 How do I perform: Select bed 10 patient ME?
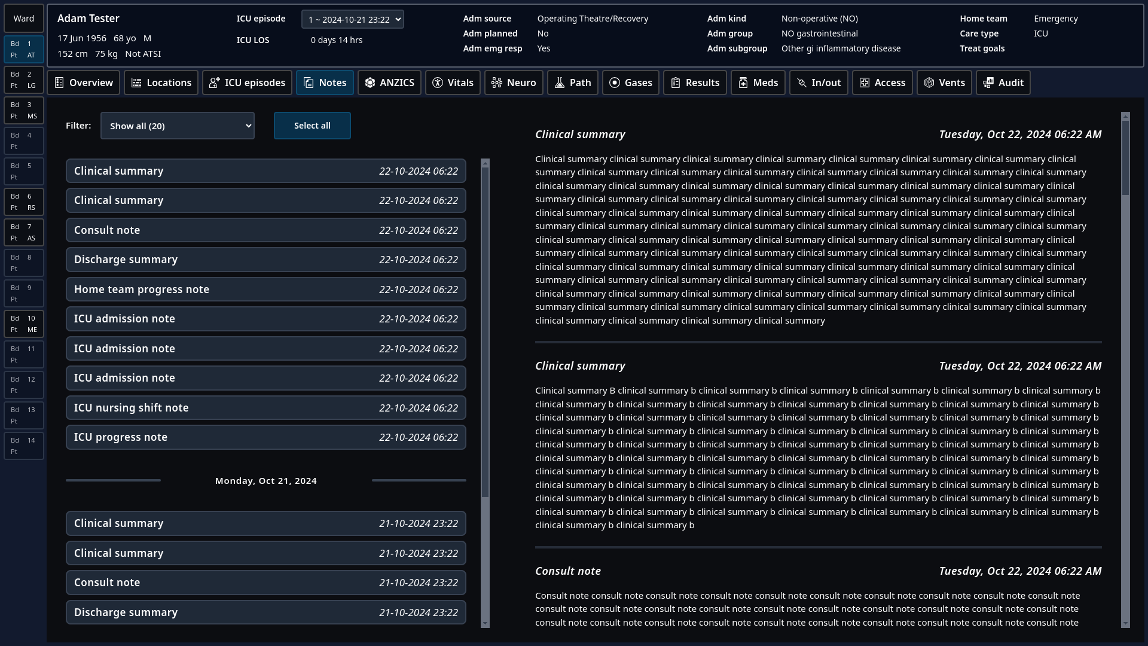(24, 324)
